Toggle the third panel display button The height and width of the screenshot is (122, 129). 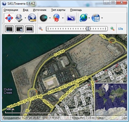click(x=29, y=29)
